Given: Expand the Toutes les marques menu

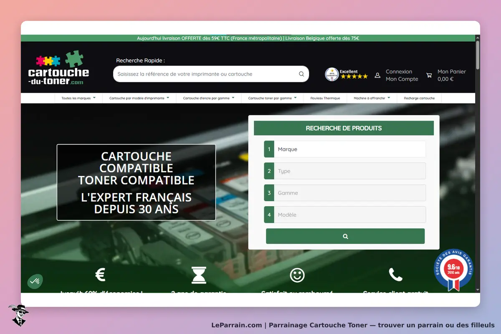Looking at the screenshot, I should pyautogui.click(x=78, y=98).
